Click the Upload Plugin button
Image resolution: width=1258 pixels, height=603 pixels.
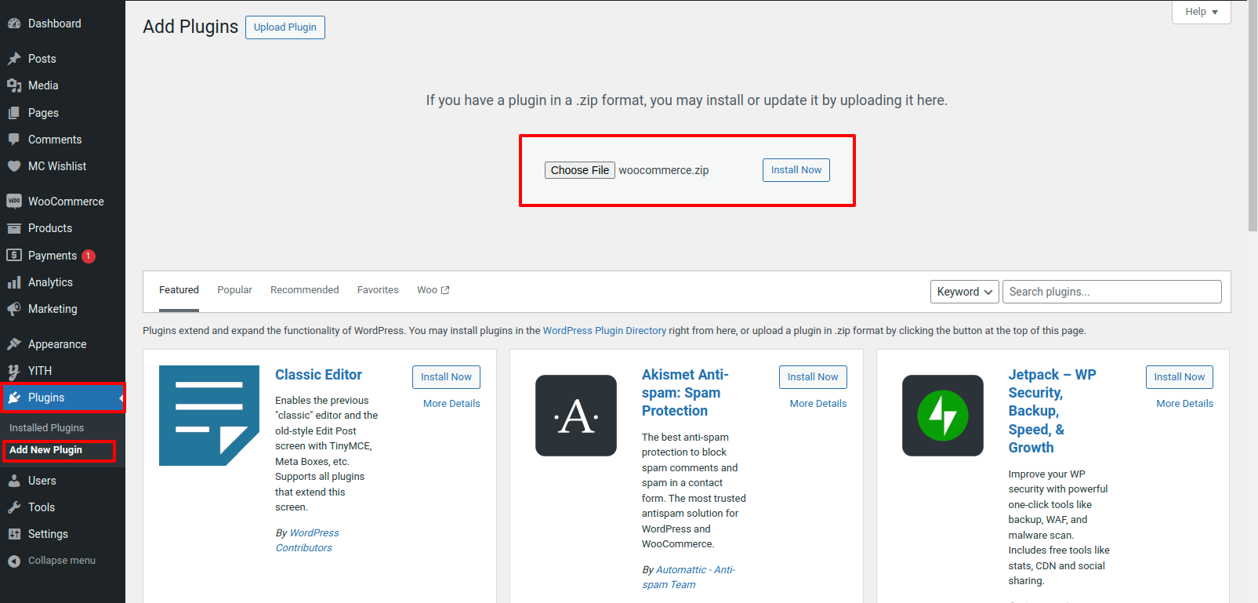coord(285,27)
